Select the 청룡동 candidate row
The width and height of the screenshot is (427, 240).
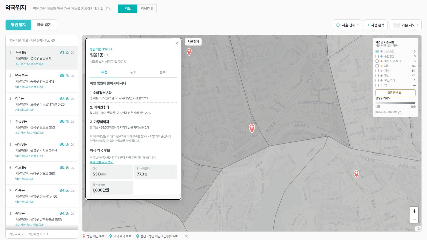point(42,196)
